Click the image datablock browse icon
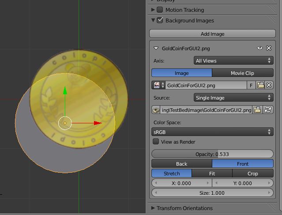The width and height of the screenshot is (282, 215). [158, 85]
